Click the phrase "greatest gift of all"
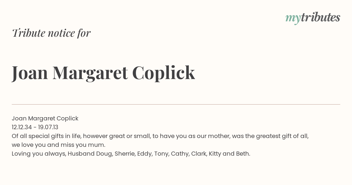The image size is (352, 185). tap(282, 136)
